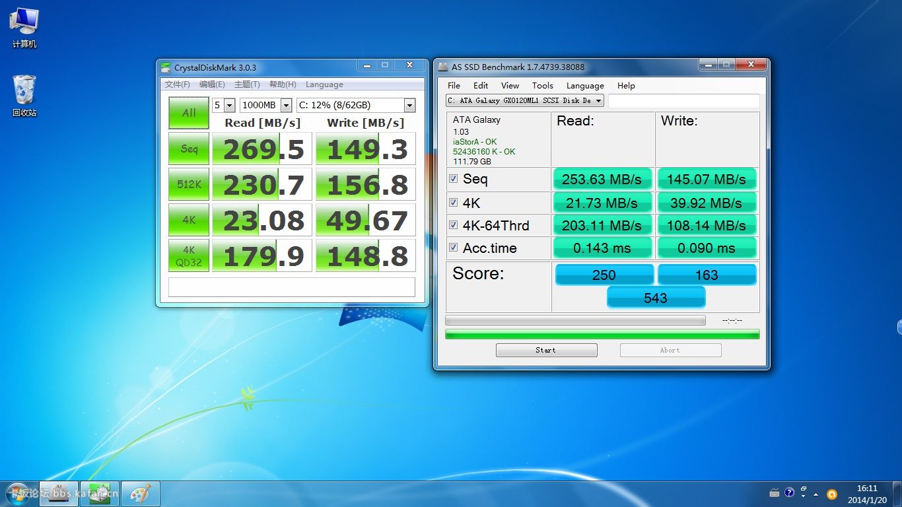
Task: Click the orange circular tray icon
Action: (832, 494)
